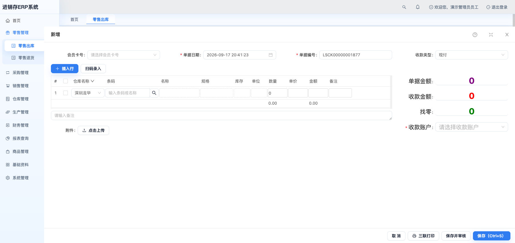Click the 商品管理 bag icon
Screen dimensions: 515x243
tap(8, 152)
